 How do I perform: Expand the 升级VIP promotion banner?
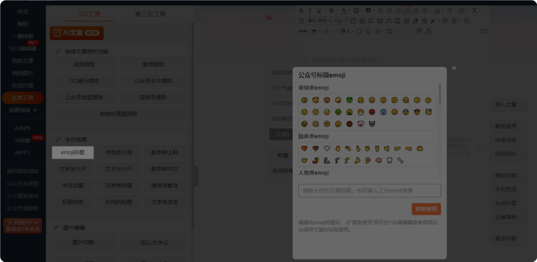coord(22,226)
